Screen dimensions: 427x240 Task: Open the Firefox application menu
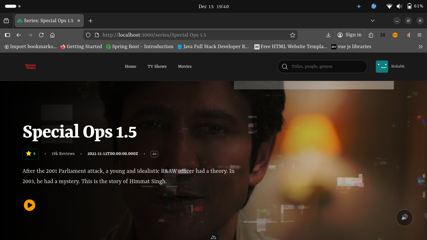(x=419, y=35)
